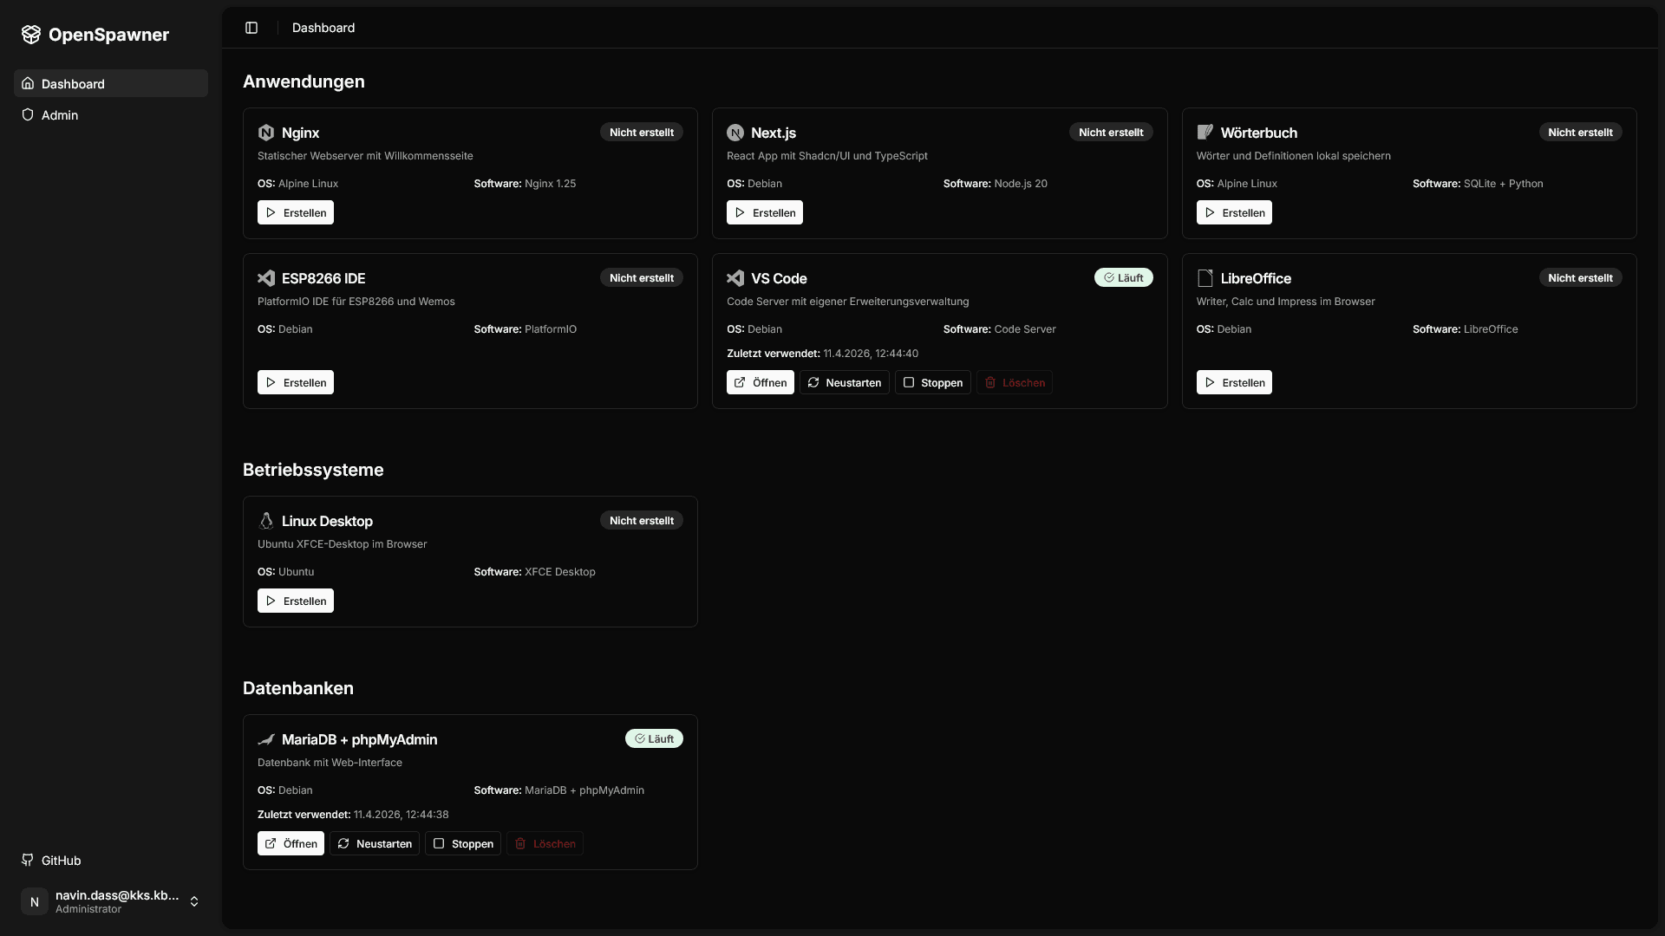Click the Nginx app icon
1665x936 pixels.
(266, 133)
